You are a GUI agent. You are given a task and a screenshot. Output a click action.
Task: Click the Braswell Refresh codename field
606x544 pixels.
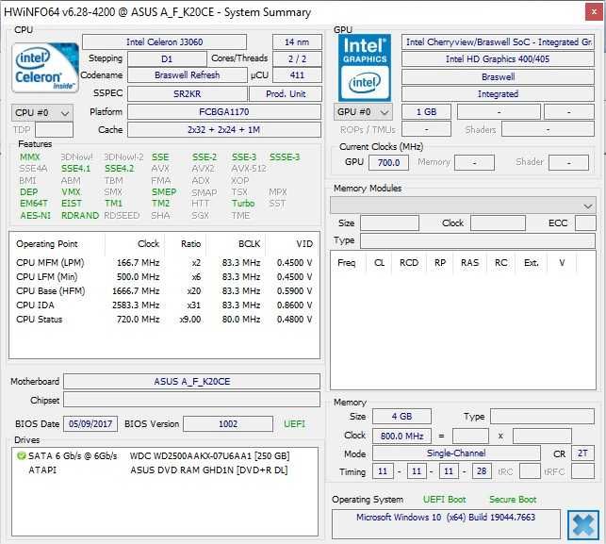[187, 75]
